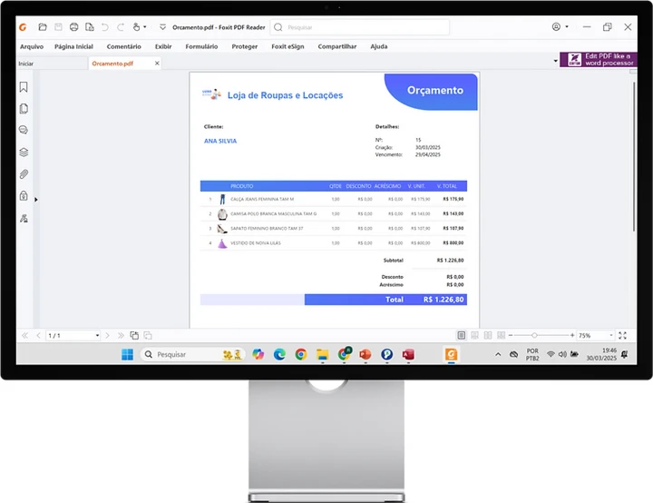Image resolution: width=653 pixels, height=503 pixels.
Task: Open the Security lock panel
Action: pos(24,196)
